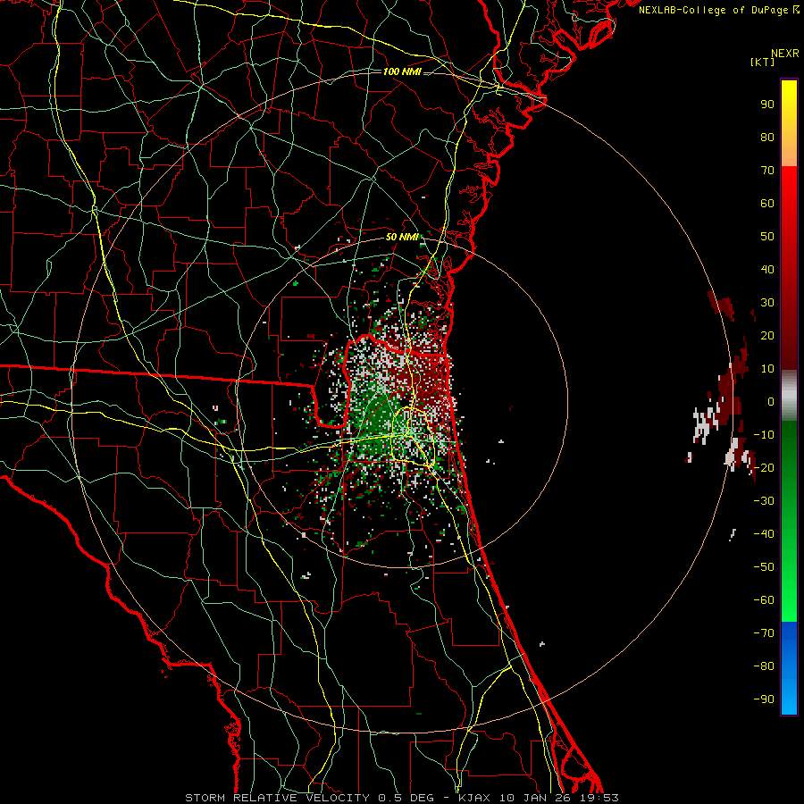Click the 0 value on velocity scale
804x804 pixels.
771,401
